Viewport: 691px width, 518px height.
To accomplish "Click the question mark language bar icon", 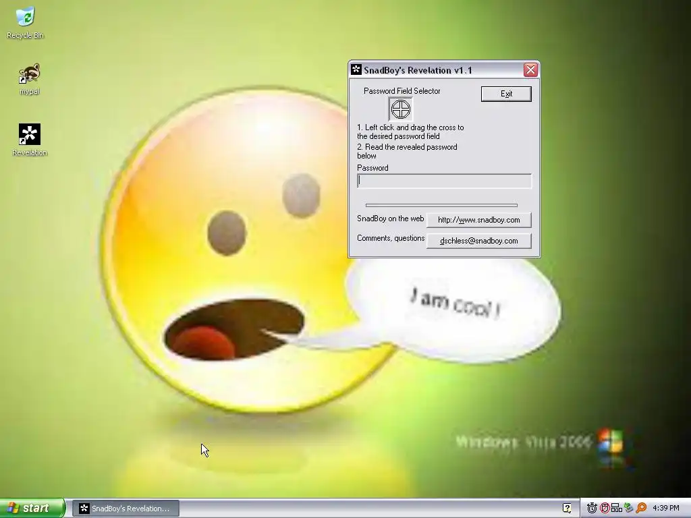I will (567, 509).
